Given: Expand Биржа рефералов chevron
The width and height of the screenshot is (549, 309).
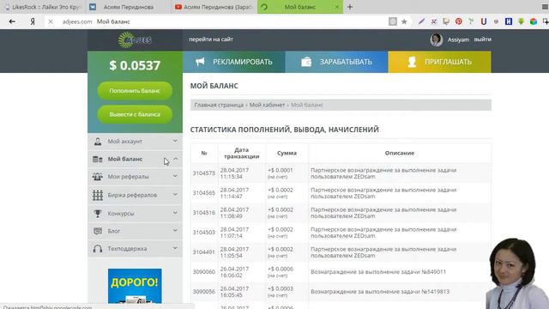Looking at the screenshot, I should (x=175, y=195).
